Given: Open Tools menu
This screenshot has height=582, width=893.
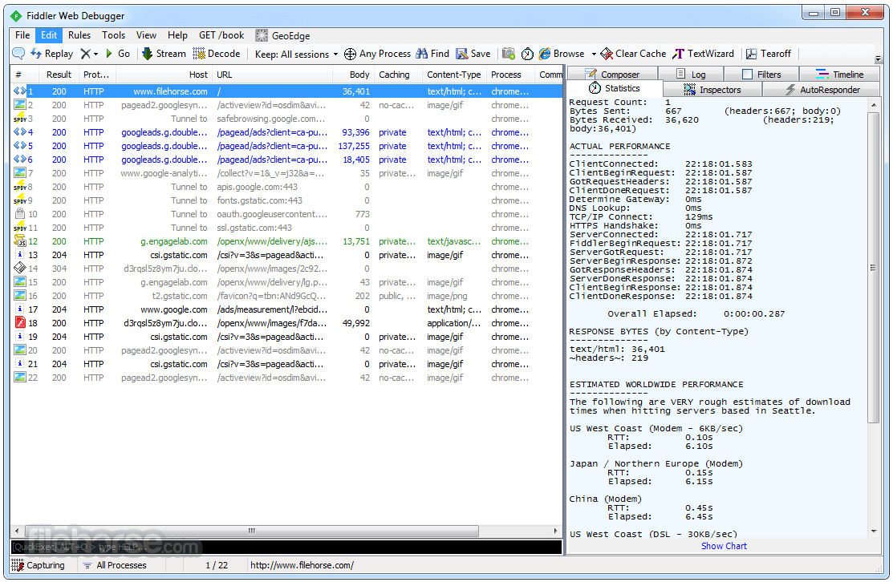Looking at the screenshot, I should (x=113, y=35).
